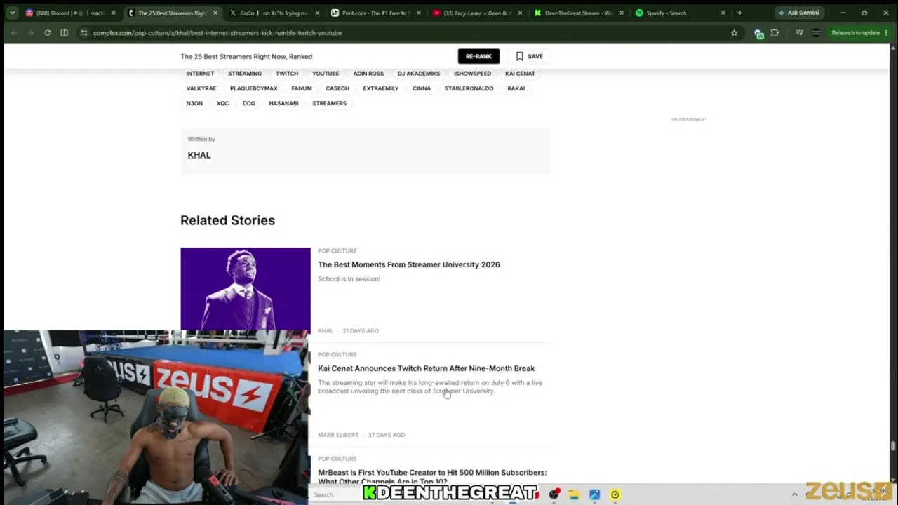This screenshot has height=505, width=898.
Task: Close the Spotify – Search tab
Action: [723, 13]
